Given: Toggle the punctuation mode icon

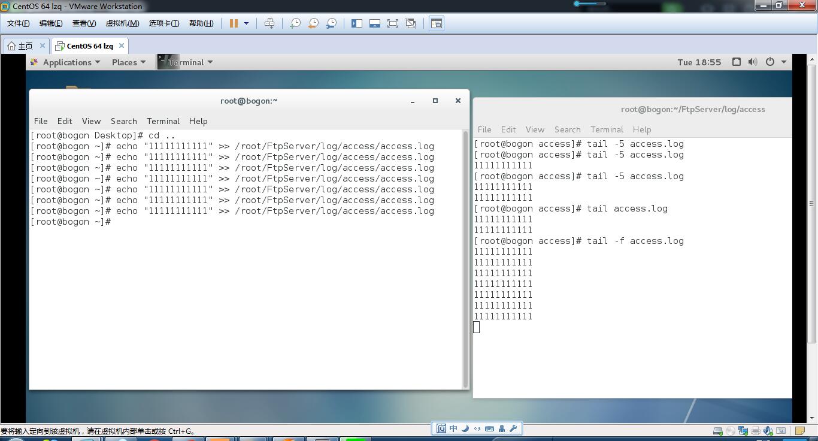Looking at the screenshot, I should [477, 428].
